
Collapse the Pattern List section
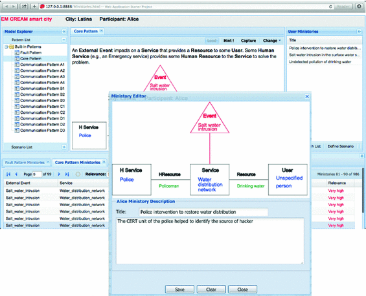pyautogui.click(x=63, y=39)
